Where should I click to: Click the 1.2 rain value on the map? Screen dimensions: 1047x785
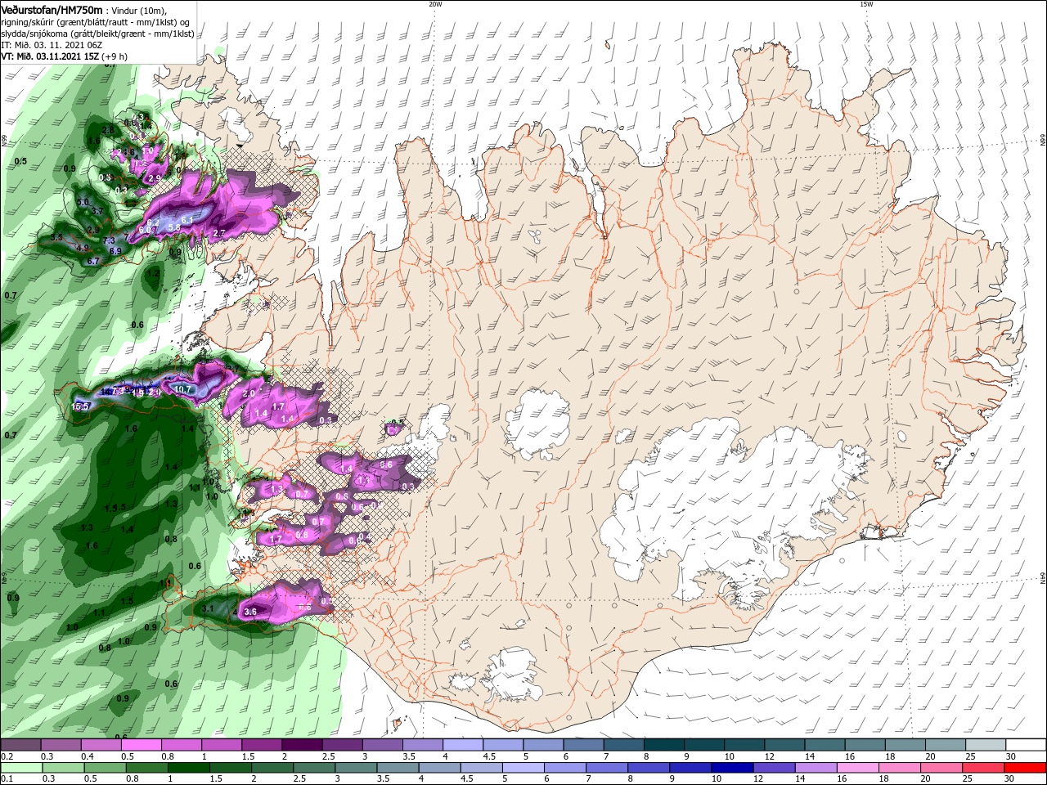pyautogui.click(x=154, y=272)
